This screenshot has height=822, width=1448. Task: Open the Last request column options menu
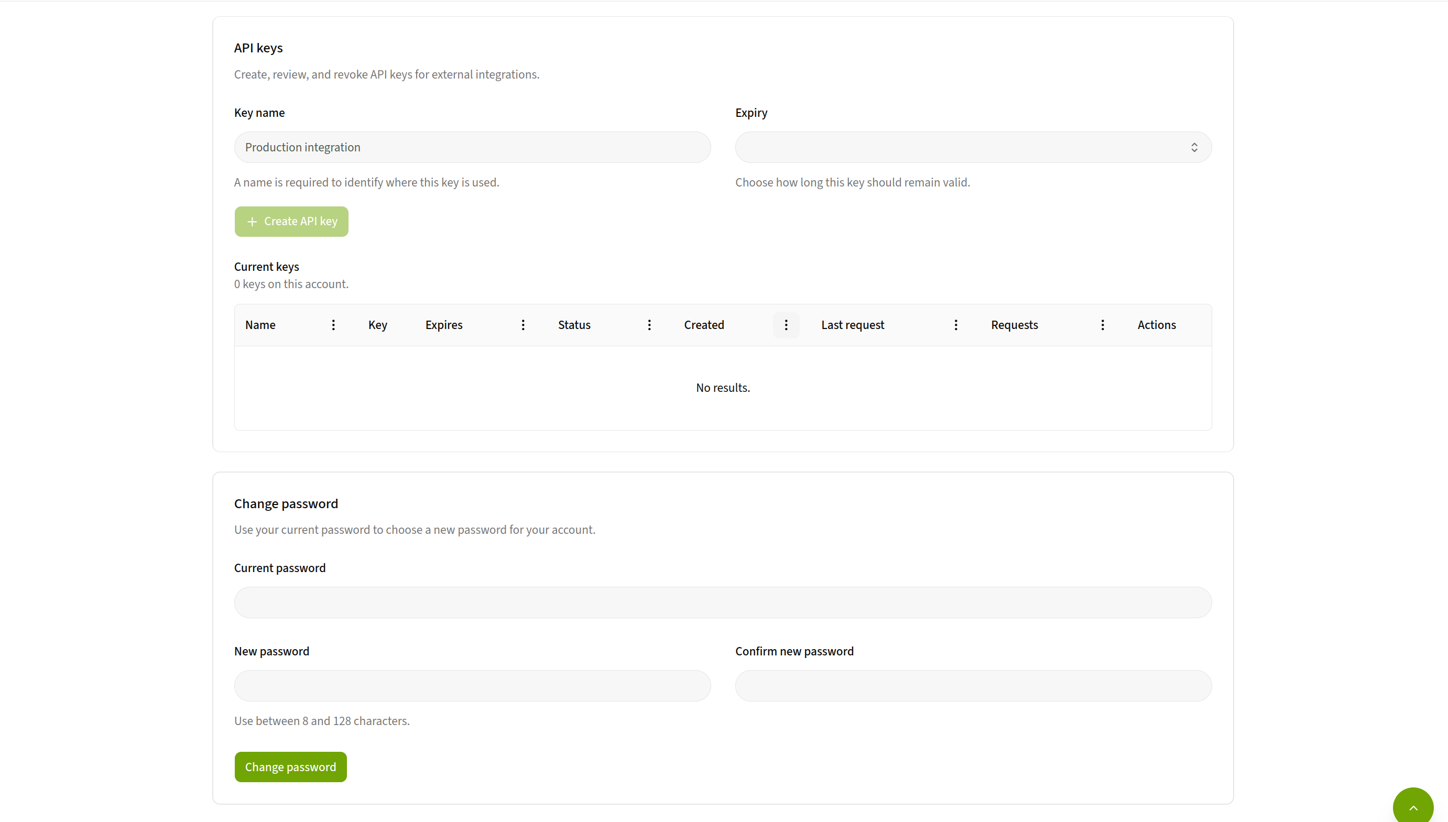955,325
